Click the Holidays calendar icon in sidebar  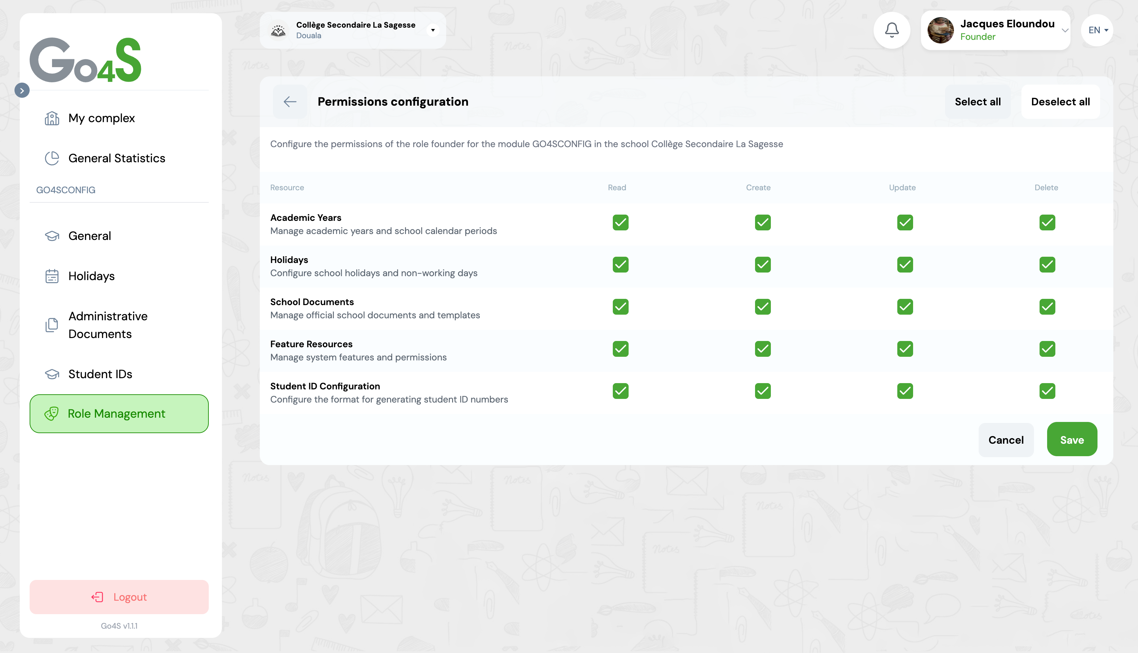52,276
